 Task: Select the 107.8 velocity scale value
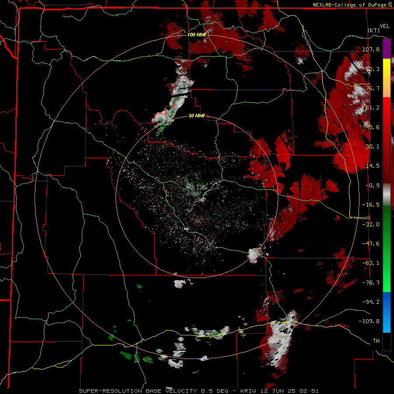click(371, 49)
